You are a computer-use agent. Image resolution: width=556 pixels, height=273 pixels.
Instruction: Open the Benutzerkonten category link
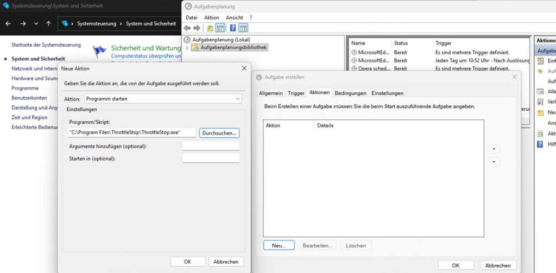tap(29, 98)
